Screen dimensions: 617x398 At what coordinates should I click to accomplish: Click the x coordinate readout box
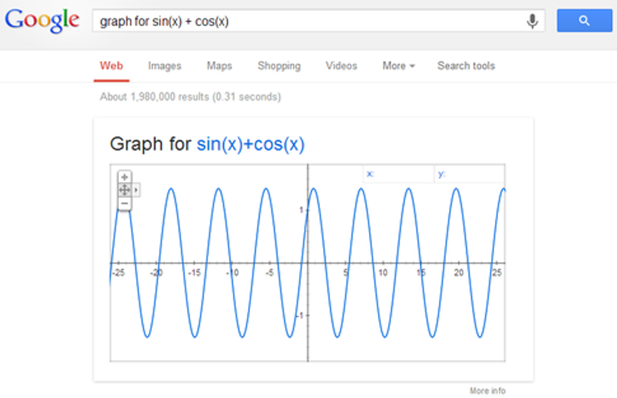tap(398, 174)
